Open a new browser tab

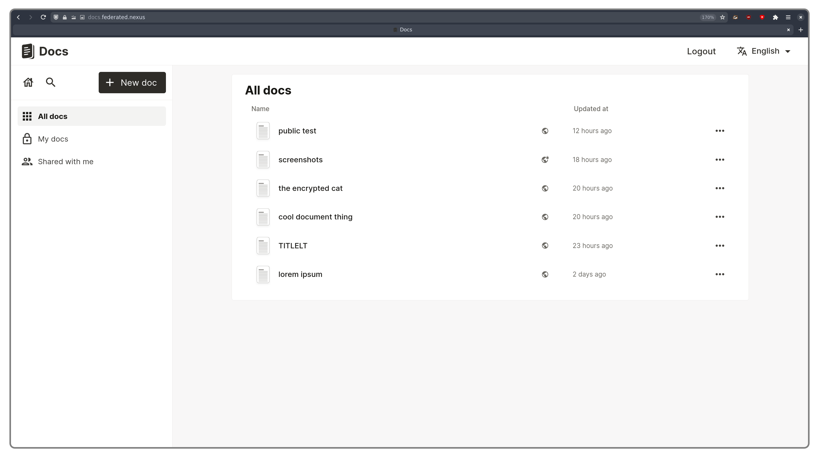pos(800,30)
